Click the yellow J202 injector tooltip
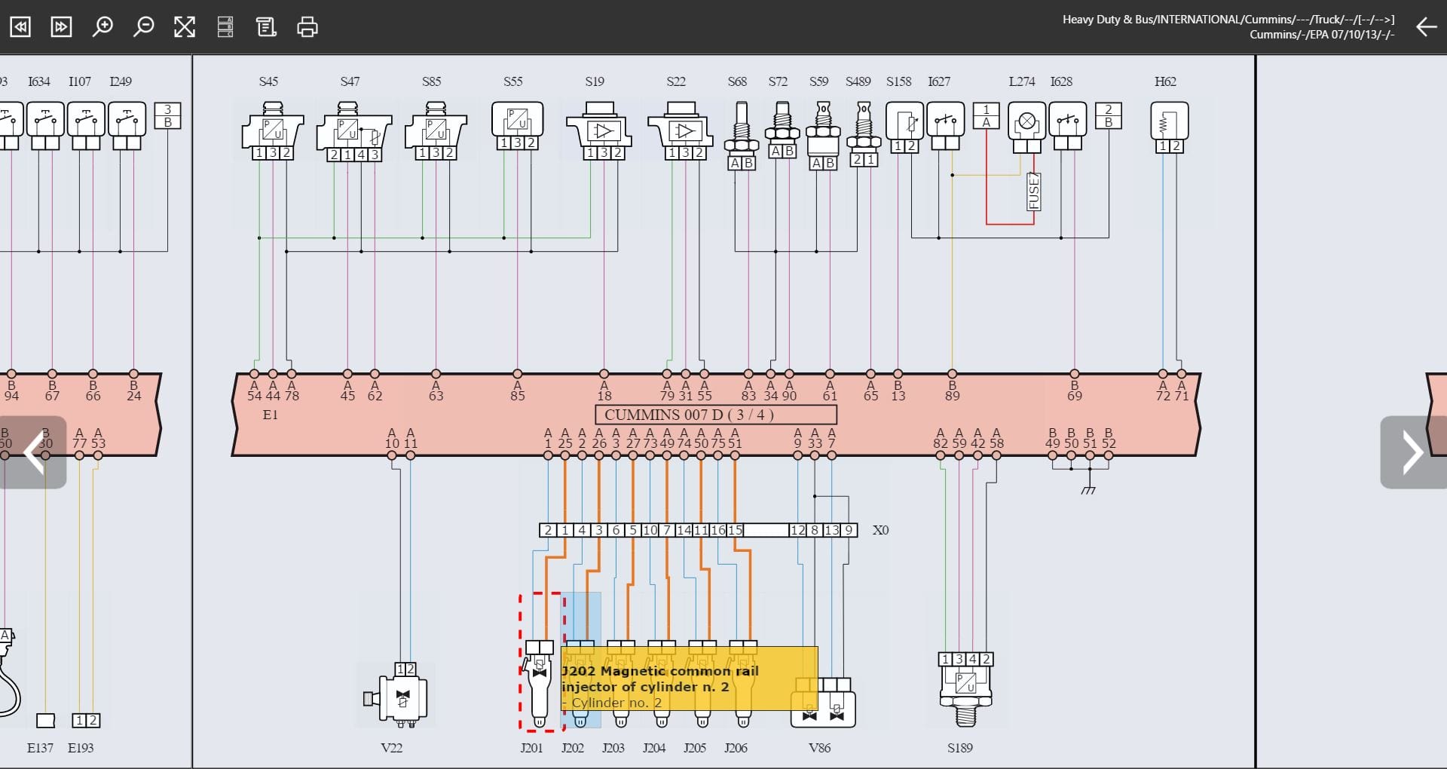 [688, 679]
